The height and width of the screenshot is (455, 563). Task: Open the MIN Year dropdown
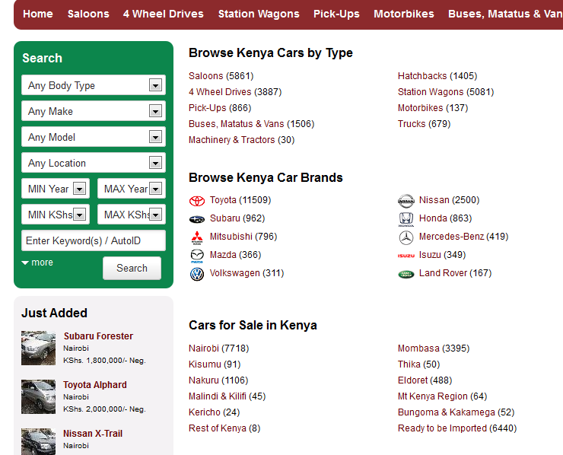click(x=56, y=189)
